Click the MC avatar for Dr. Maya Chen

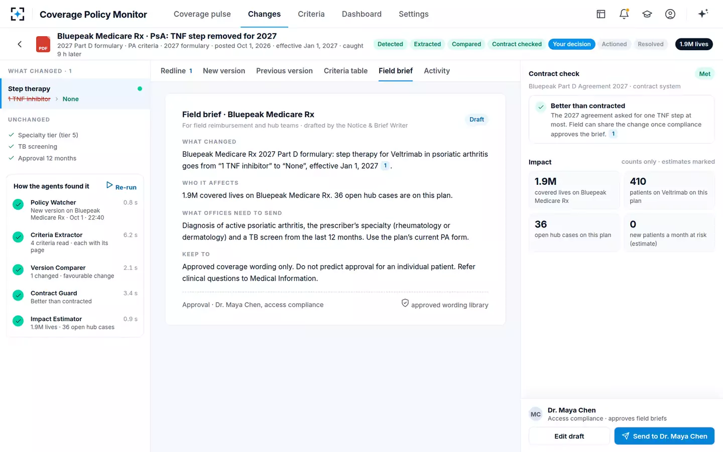coord(536,414)
